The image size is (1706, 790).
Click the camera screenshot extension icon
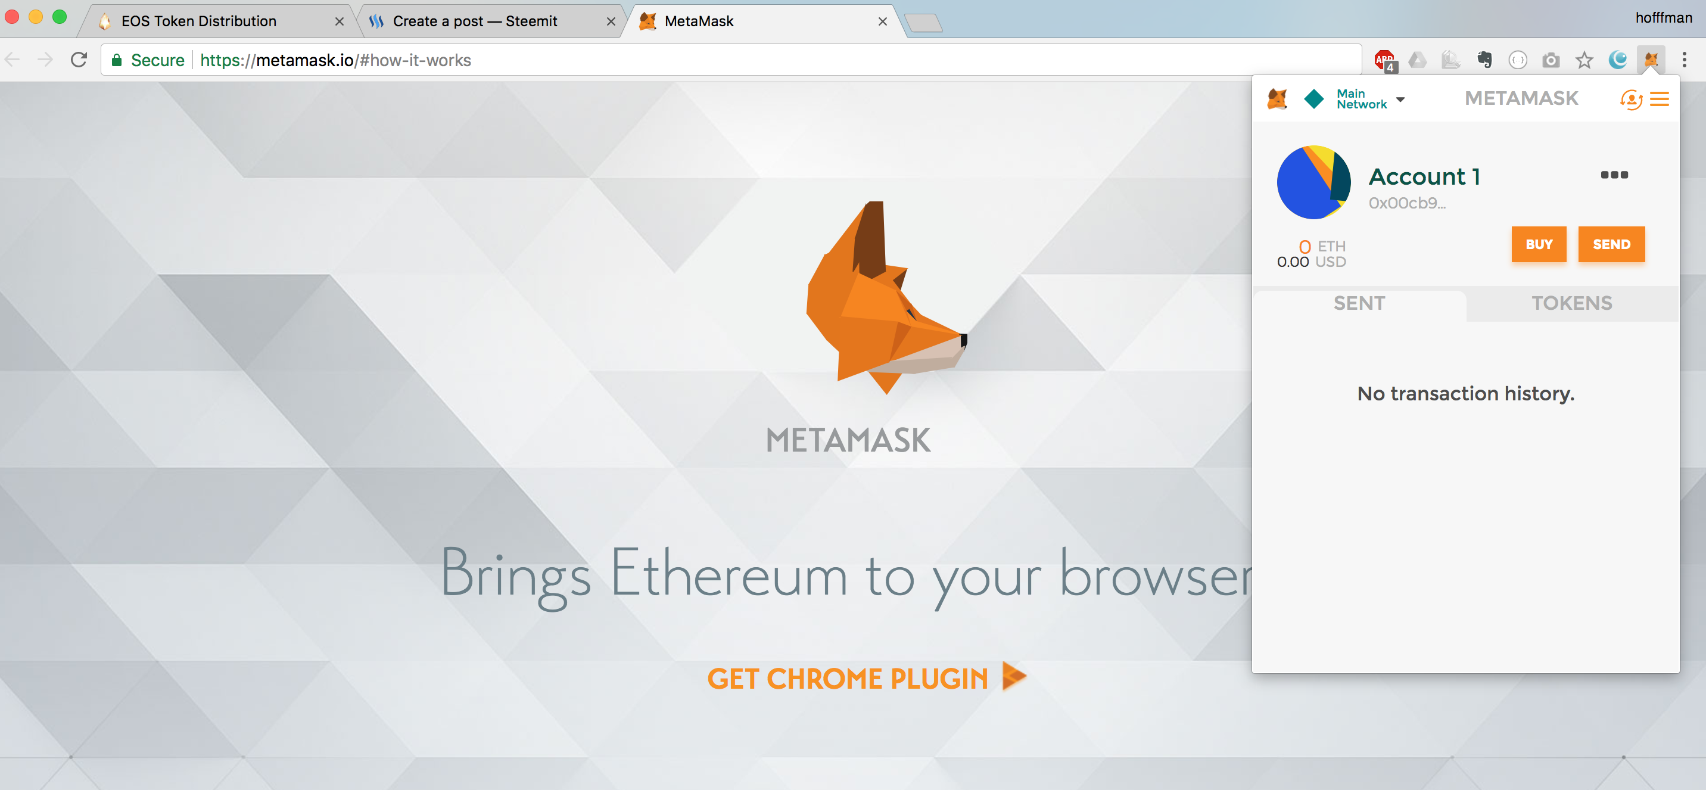click(1551, 60)
